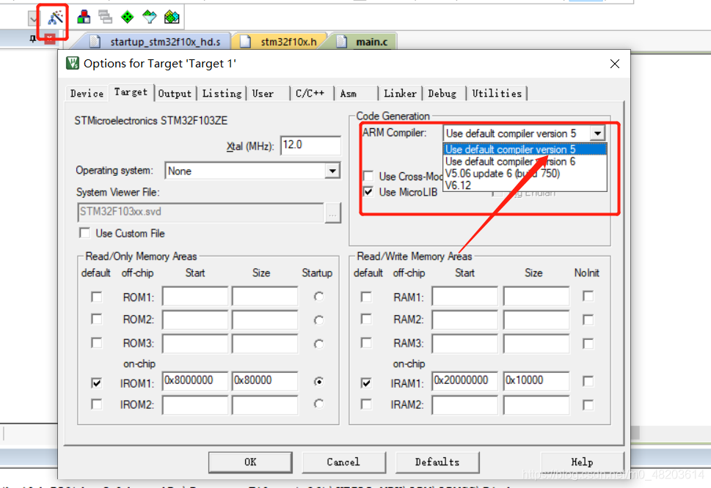The height and width of the screenshot is (488, 711).
Task: Click the Cancel button
Action: pyautogui.click(x=343, y=462)
